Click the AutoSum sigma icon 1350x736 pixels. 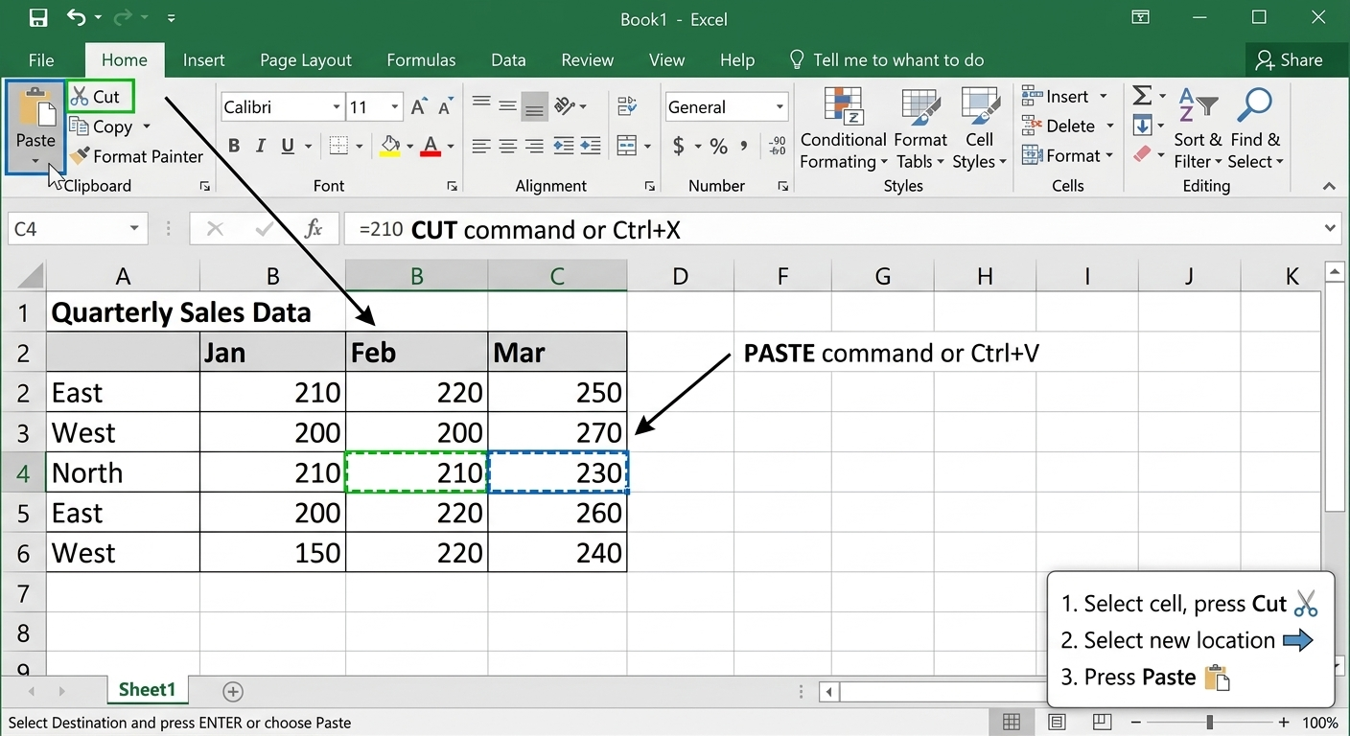pos(1142,96)
